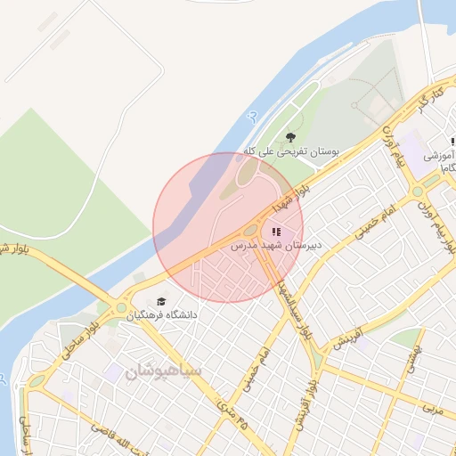Click the سیاهپوشان neighborhood label

point(163,371)
